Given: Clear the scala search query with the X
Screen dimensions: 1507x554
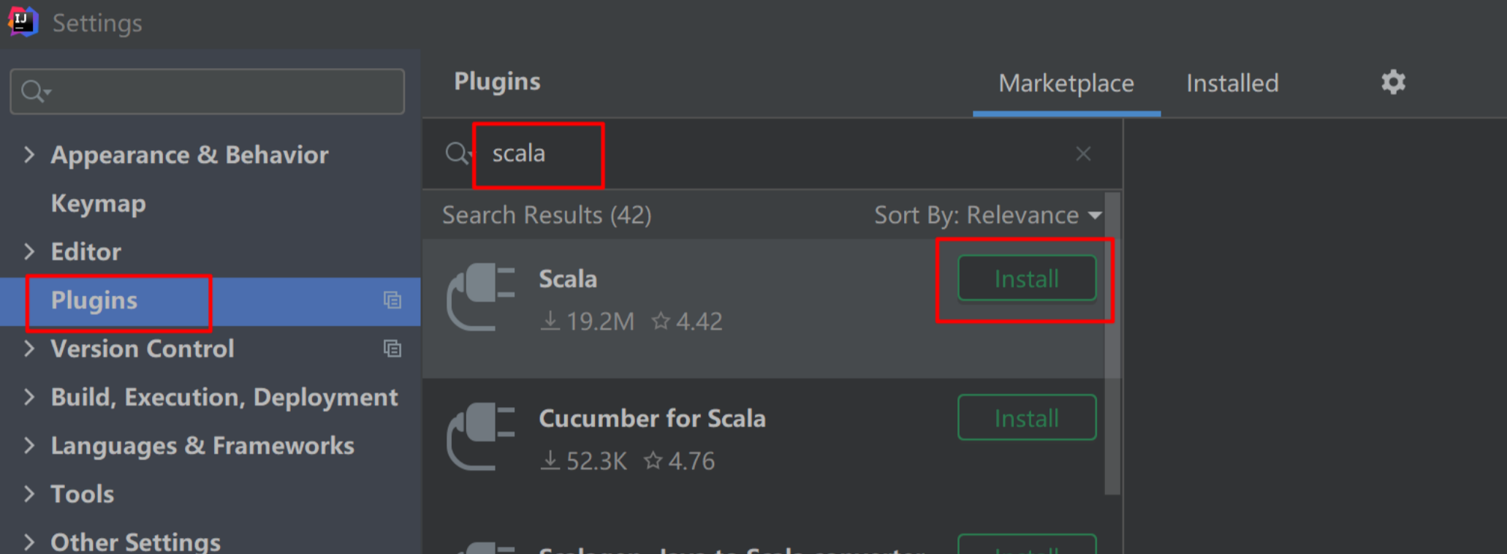Looking at the screenshot, I should 1083,153.
